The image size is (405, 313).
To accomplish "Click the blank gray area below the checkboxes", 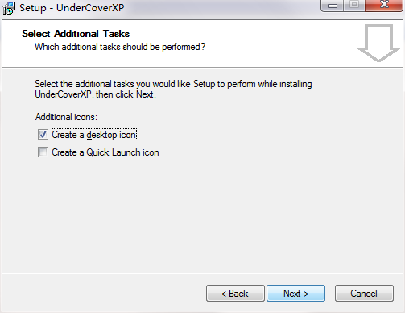I will tap(202, 215).
